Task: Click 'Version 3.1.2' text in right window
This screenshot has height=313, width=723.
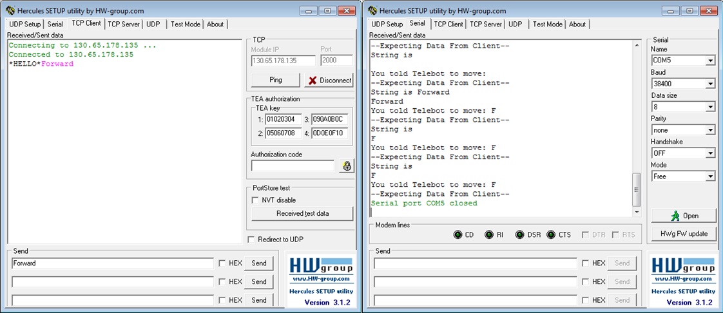Action: (689, 303)
